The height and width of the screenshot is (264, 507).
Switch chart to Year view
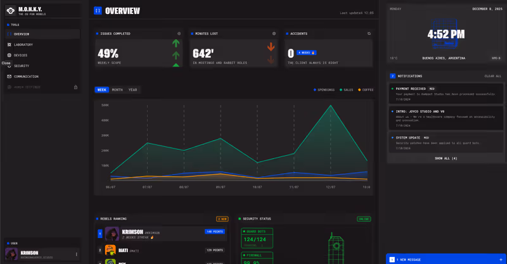pyautogui.click(x=132, y=90)
